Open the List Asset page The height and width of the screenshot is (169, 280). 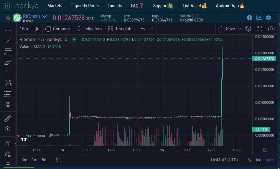pyautogui.click(x=195, y=6)
